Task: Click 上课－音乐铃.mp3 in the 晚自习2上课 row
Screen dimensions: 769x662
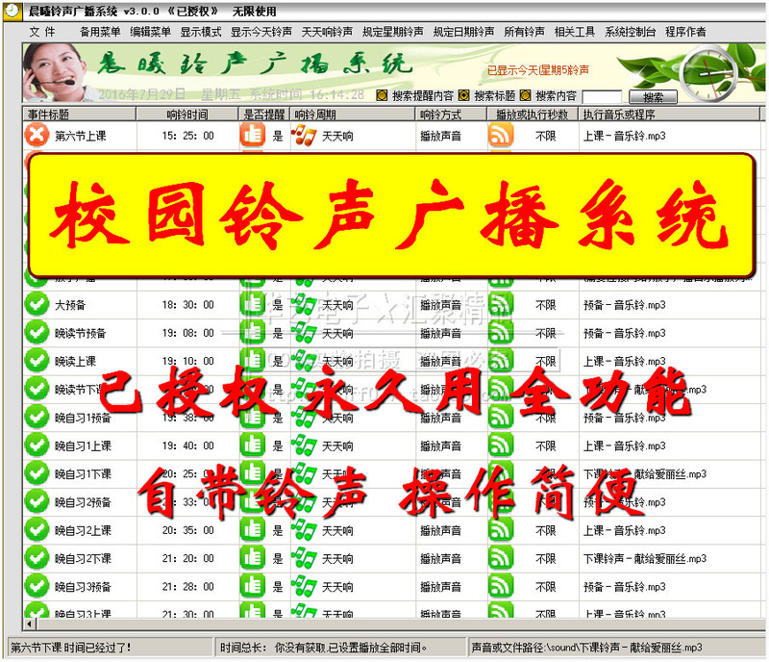Action: point(624,531)
